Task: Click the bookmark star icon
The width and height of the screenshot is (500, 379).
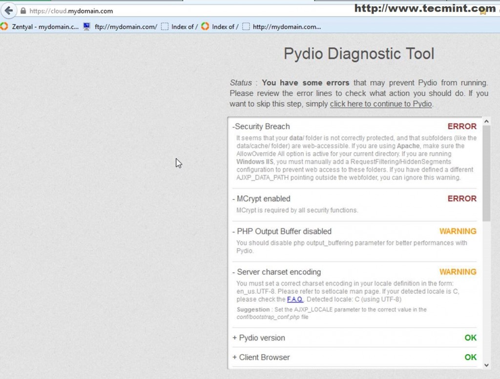Action: click(483, 11)
